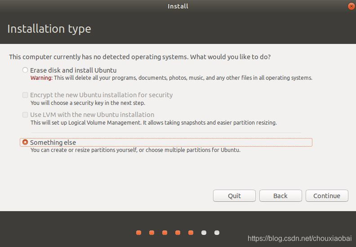
Task: Click the Logical Volume Management description text
Action: tap(154, 123)
